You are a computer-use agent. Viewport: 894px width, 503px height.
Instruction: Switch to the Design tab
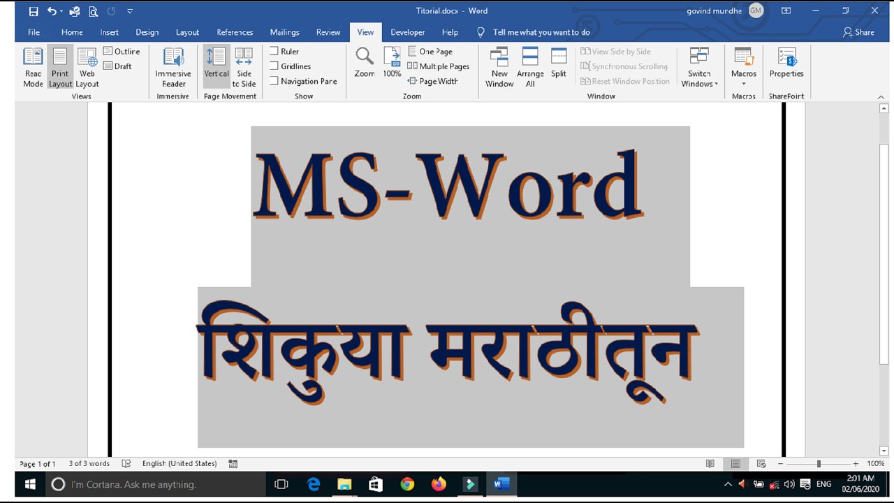147,32
